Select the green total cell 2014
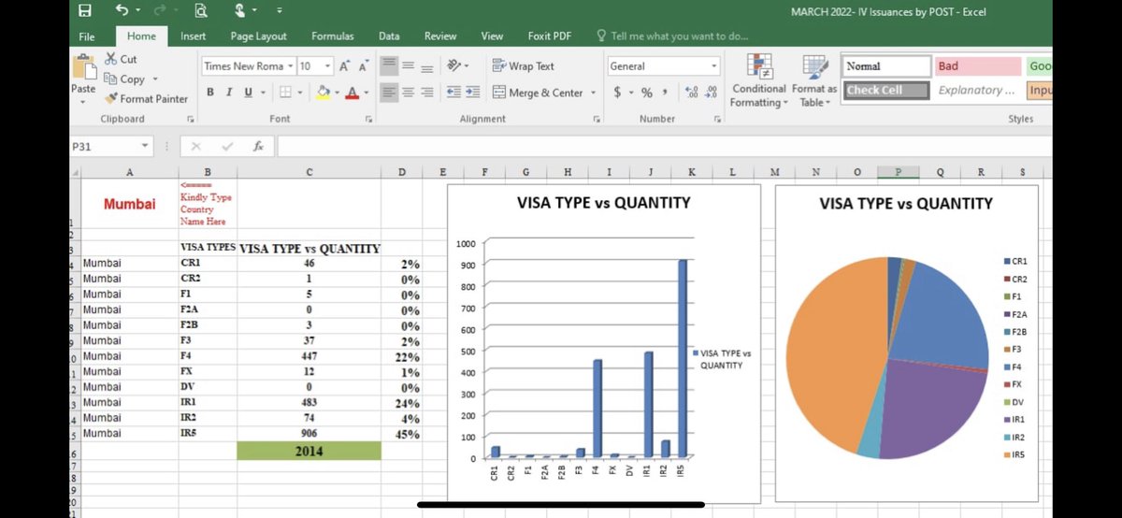 click(309, 451)
